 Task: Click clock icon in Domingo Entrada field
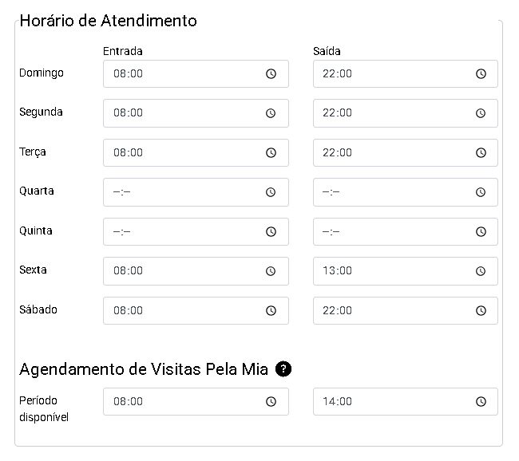click(271, 73)
